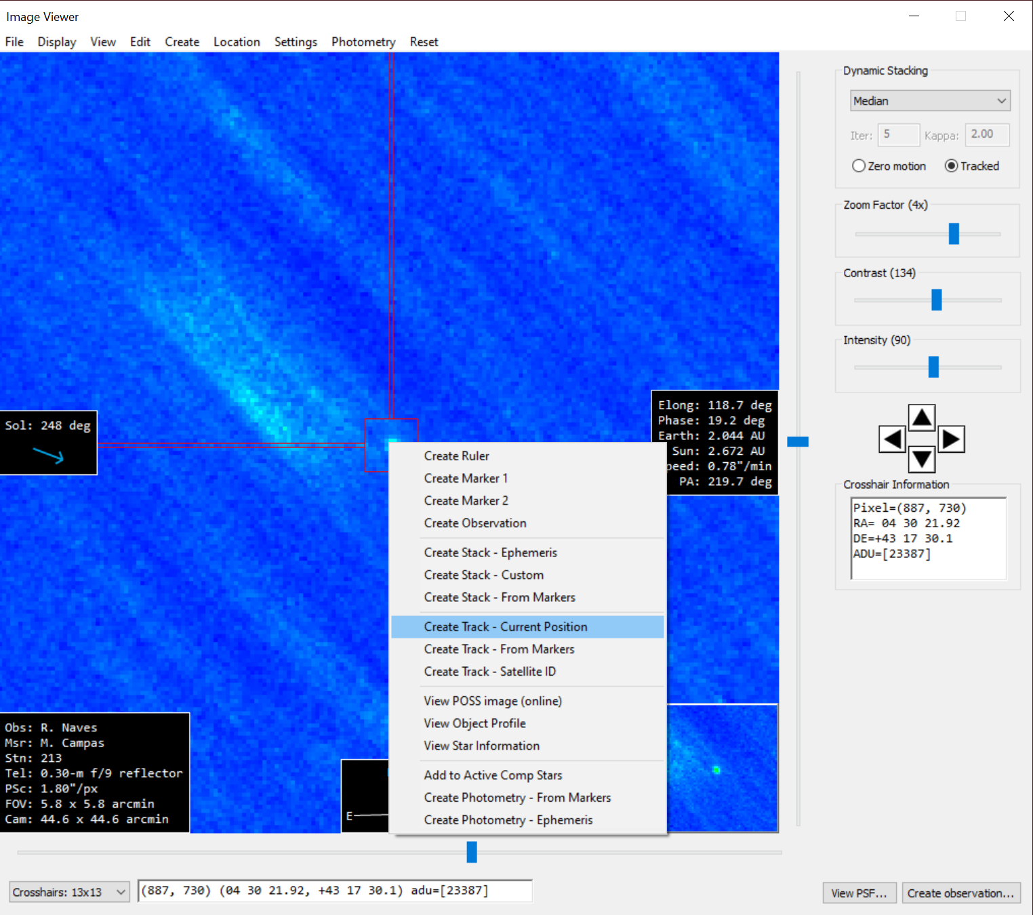Viewport: 1033px width, 915px height.
Task: Select the Tracked stacking option
Action: (x=952, y=166)
